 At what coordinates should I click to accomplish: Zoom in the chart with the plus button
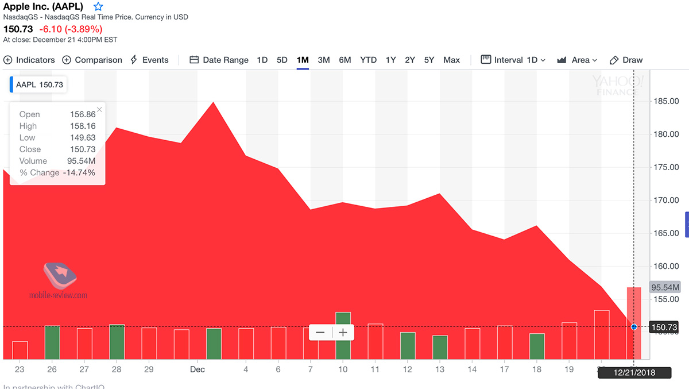[x=343, y=332]
